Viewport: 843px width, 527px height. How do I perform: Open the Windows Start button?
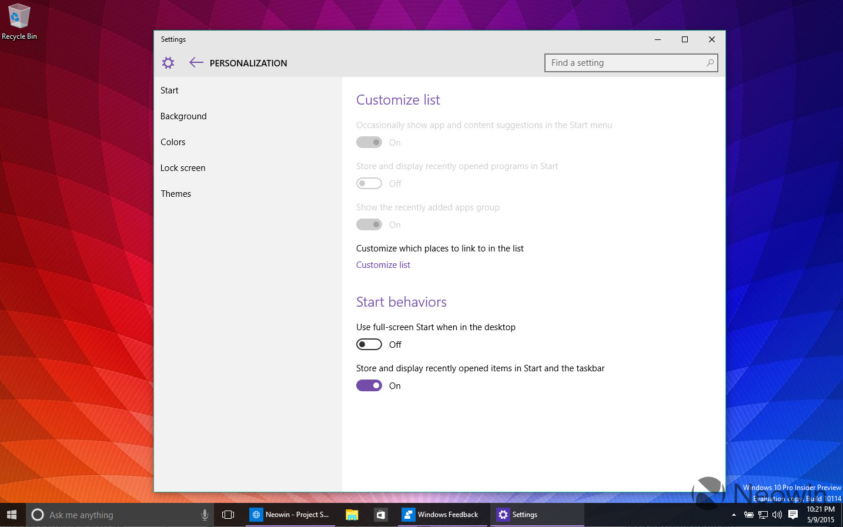click(x=12, y=515)
